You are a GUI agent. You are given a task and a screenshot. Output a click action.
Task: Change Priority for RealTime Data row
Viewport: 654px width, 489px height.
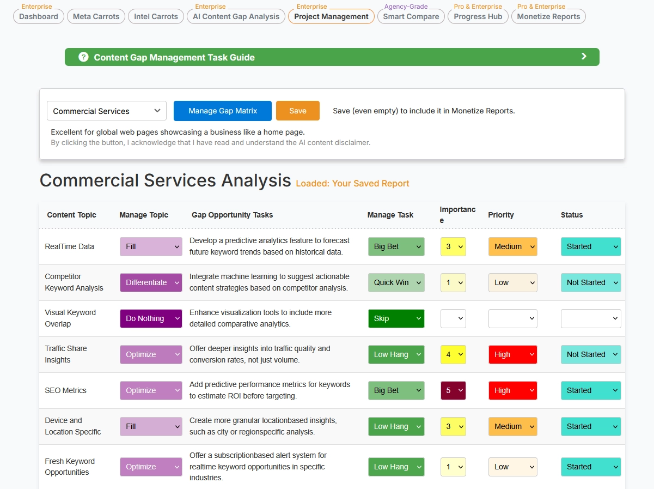pos(513,246)
